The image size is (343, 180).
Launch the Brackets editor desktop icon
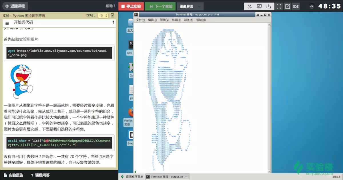tap(130, 138)
